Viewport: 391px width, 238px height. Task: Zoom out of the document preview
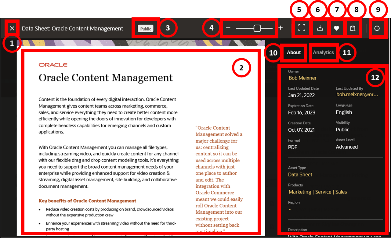pyautogui.click(x=228, y=28)
